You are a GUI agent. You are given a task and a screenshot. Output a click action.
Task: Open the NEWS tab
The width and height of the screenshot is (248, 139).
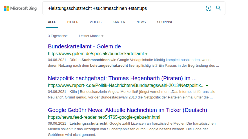[141, 22]
